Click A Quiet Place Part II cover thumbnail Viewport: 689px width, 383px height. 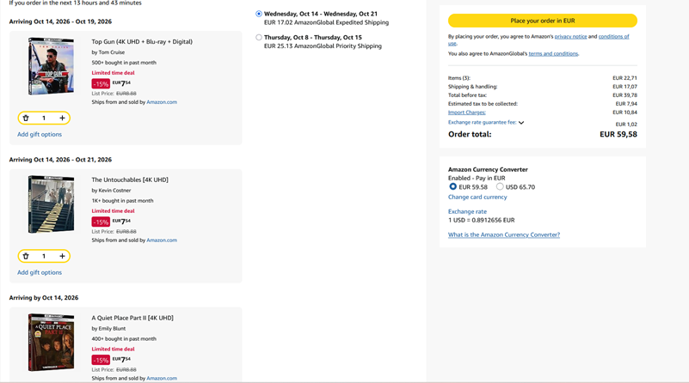coord(51,343)
